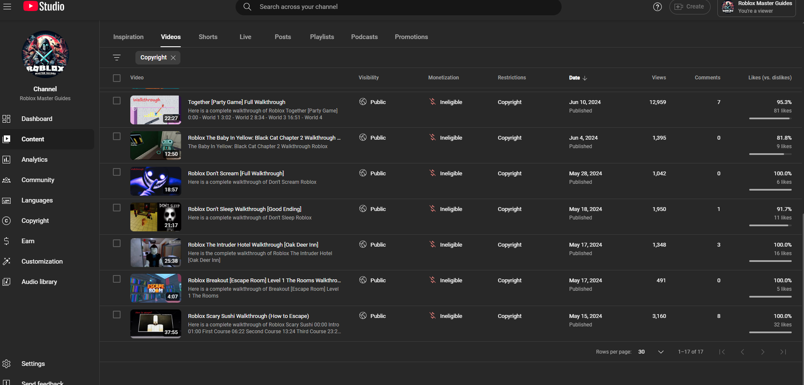The width and height of the screenshot is (804, 385).
Task: Sort by the Date column header
Action: tap(578, 78)
